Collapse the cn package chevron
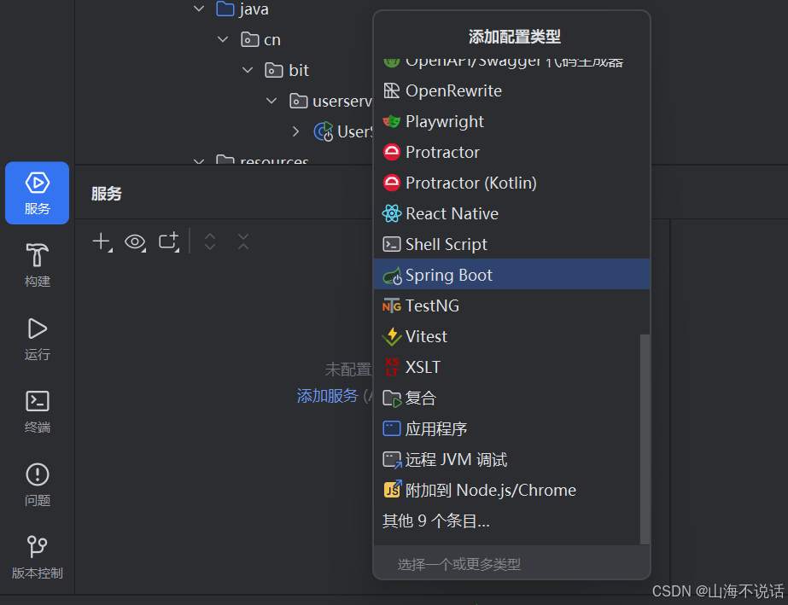Screen dimensions: 788x605 tap(223, 39)
